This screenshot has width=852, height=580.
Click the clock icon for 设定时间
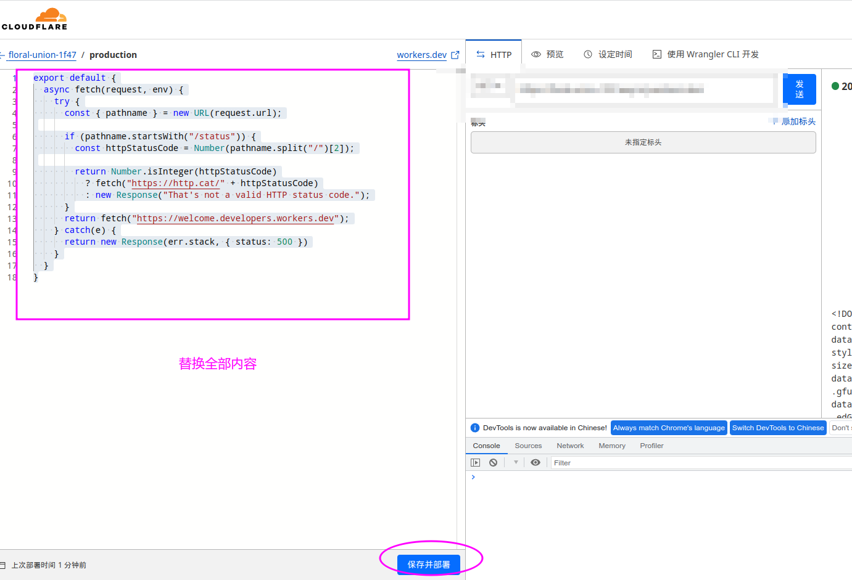click(x=588, y=54)
